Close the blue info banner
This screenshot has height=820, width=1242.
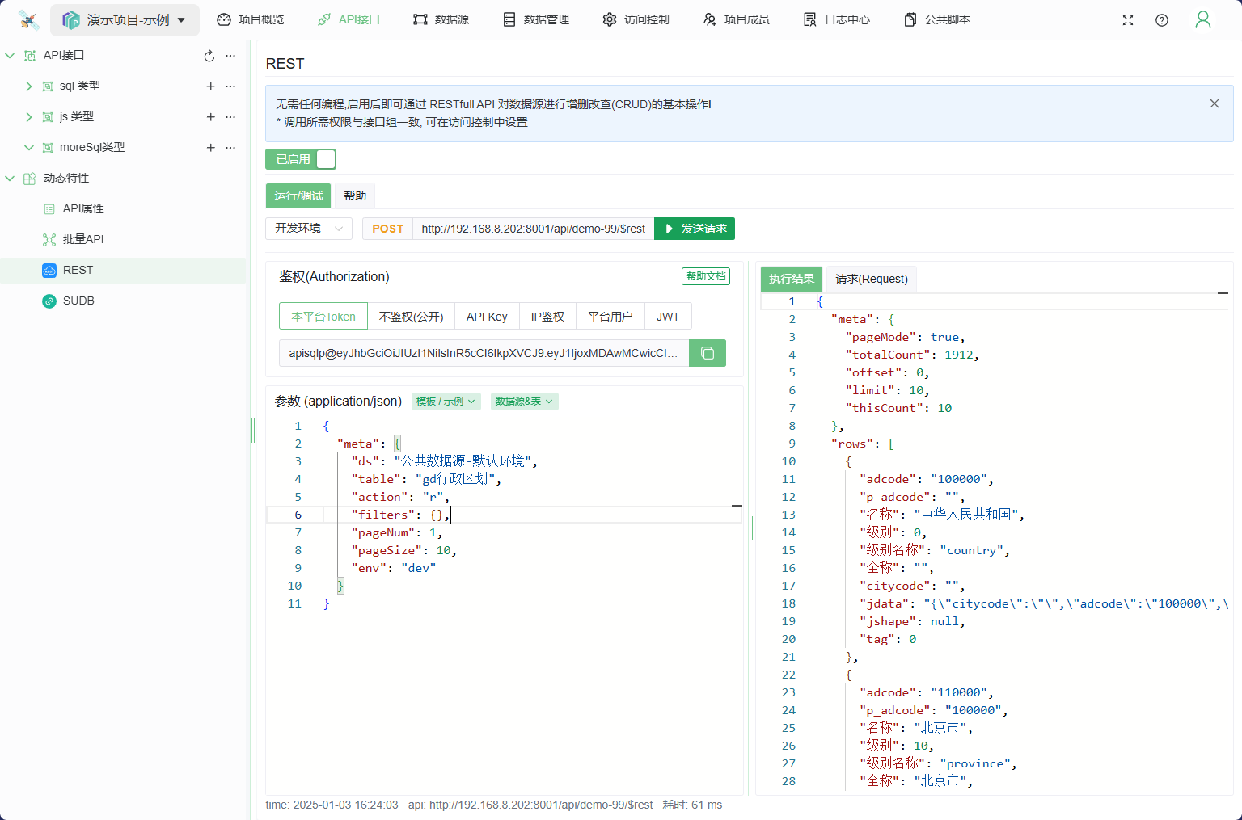(x=1214, y=103)
